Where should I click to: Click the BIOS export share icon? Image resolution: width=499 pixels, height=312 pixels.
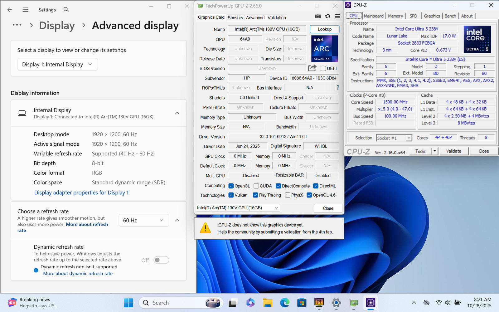pyautogui.click(x=312, y=68)
